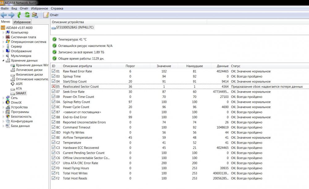309x189 pixels.
Task: Toggle the Reallocated Sector Count checkbox
Action: tap(53, 86)
